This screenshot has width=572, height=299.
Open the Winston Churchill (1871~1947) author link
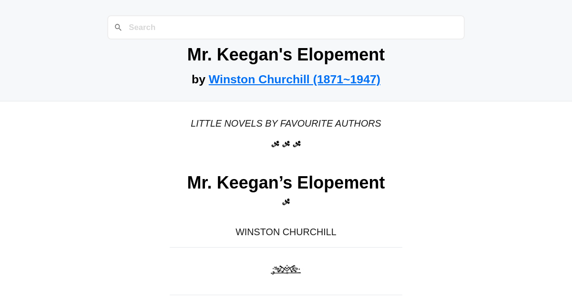pyautogui.click(x=294, y=79)
